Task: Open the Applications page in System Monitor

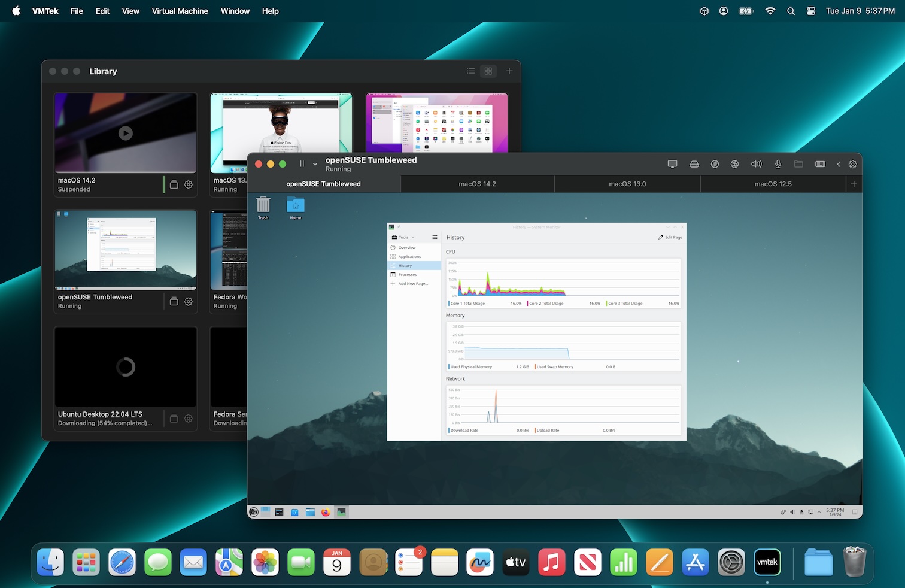Action: pyautogui.click(x=414, y=256)
